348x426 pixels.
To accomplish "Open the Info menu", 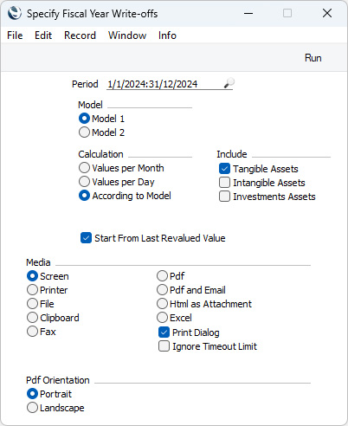I will coord(167,35).
